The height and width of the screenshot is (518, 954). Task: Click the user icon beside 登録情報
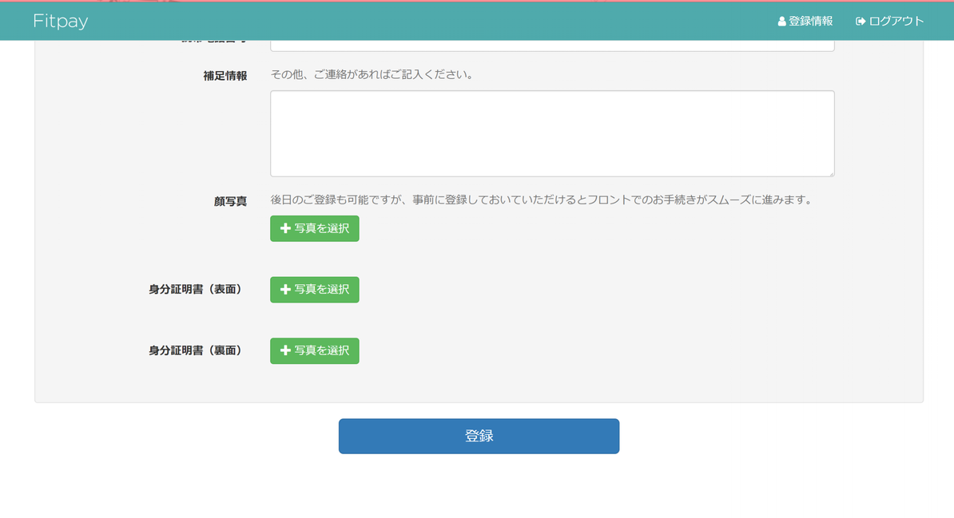click(781, 22)
